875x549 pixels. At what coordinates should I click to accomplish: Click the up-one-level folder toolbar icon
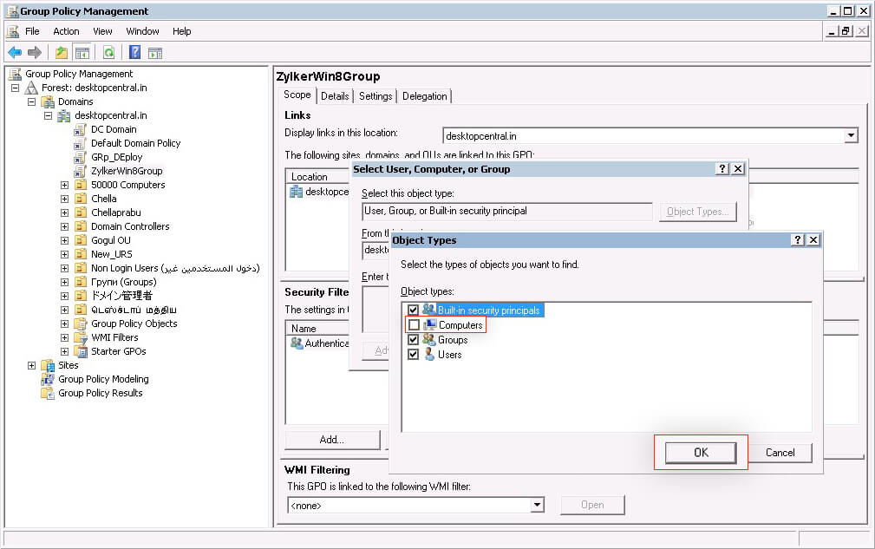(x=62, y=52)
